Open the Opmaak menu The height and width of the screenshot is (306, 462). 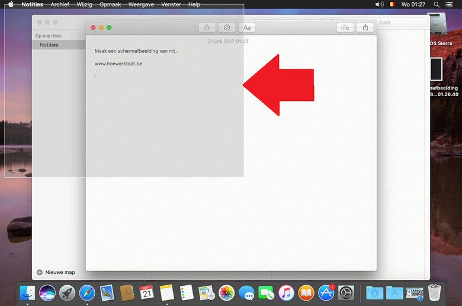click(x=110, y=4)
